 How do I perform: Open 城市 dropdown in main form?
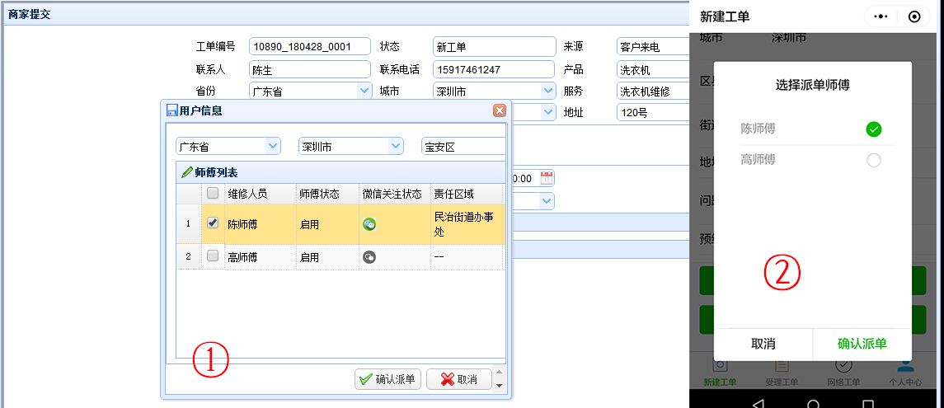pyautogui.click(x=548, y=91)
